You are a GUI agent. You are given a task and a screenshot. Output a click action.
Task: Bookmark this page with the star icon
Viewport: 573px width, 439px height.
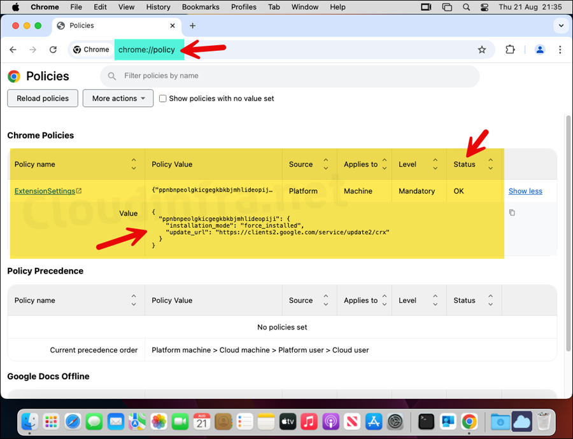482,50
